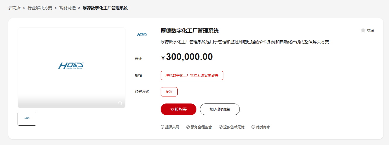Viewport: 389px width, 145px height.
Task: Click the 担保交易 checkmark icon
Action: [x=162, y=127]
